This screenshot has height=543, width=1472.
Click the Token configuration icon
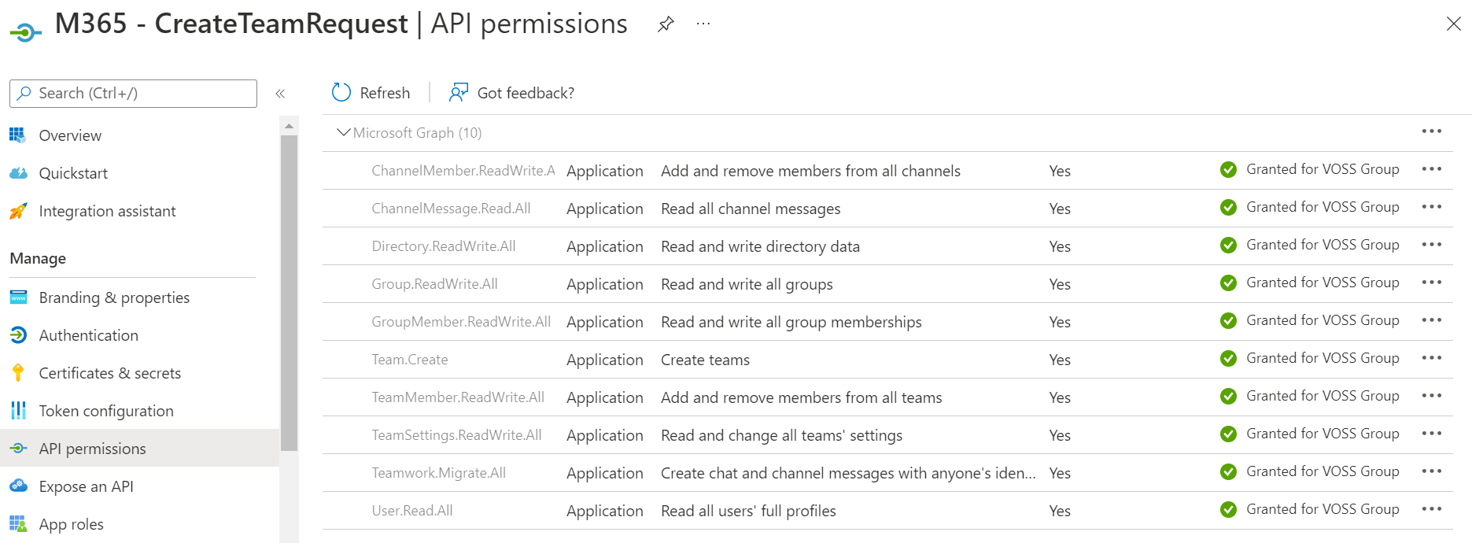pos(18,411)
